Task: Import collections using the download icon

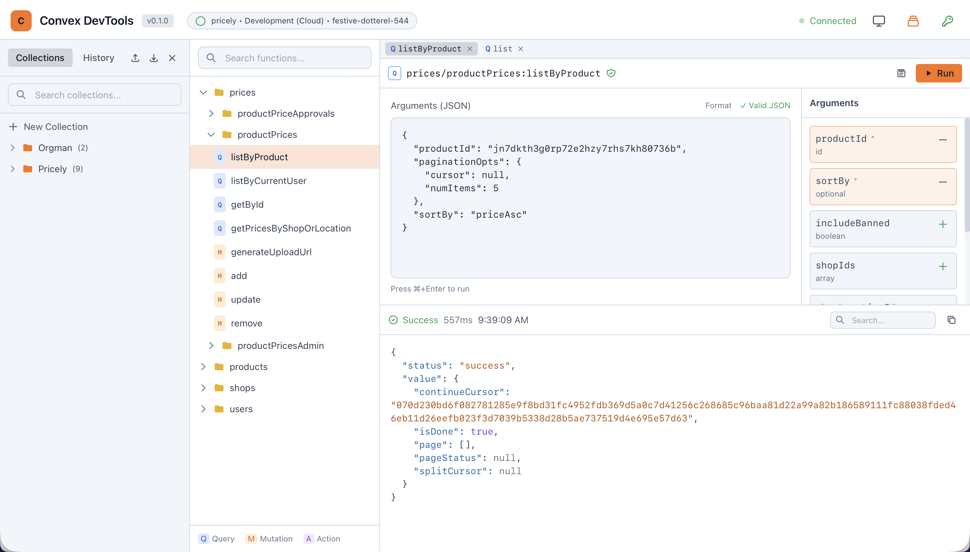Action: pos(153,58)
